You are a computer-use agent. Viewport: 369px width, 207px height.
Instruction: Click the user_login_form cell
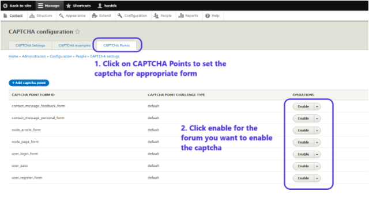[x=25, y=154]
